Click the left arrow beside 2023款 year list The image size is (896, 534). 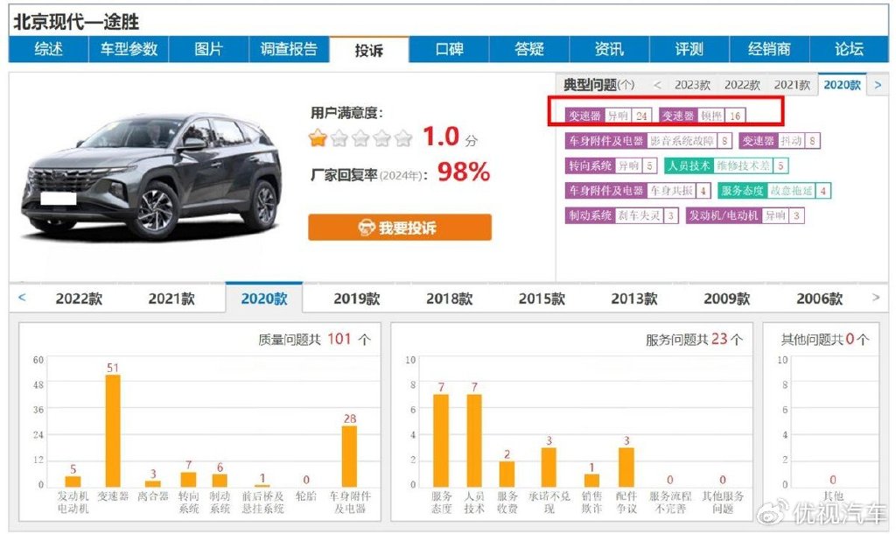(x=657, y=84)
